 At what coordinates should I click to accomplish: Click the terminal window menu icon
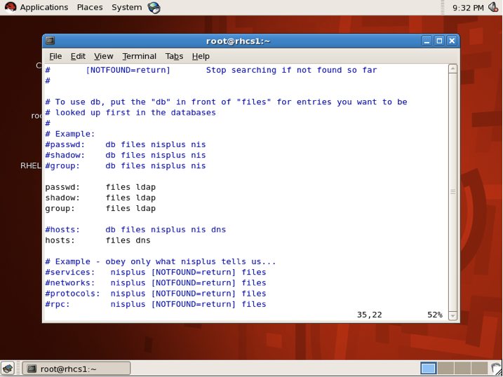(x=50, y=41)
